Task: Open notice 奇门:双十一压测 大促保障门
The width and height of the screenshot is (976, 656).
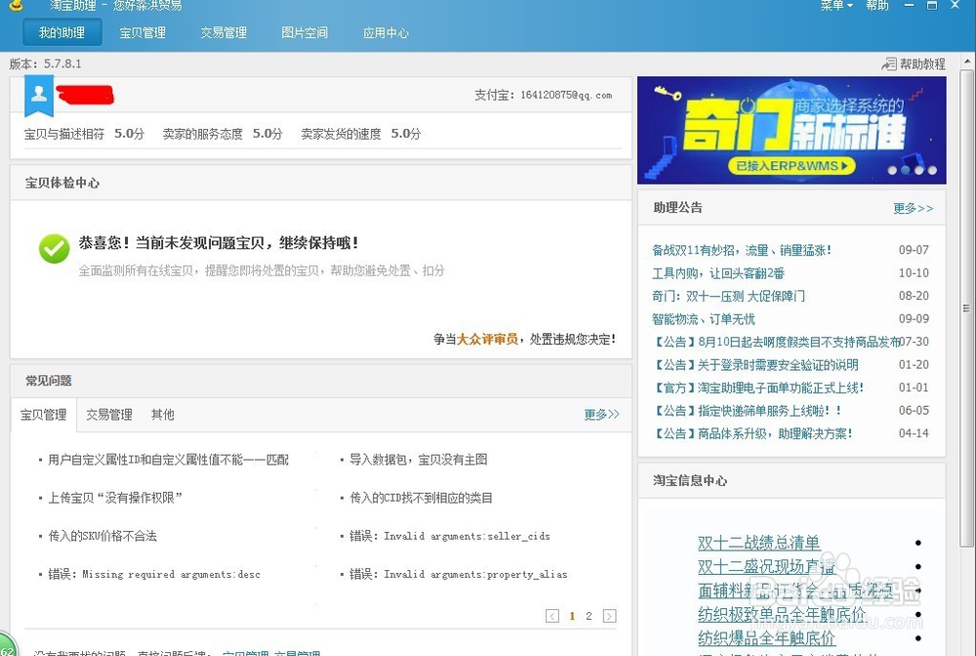Action: pos(728,296)
